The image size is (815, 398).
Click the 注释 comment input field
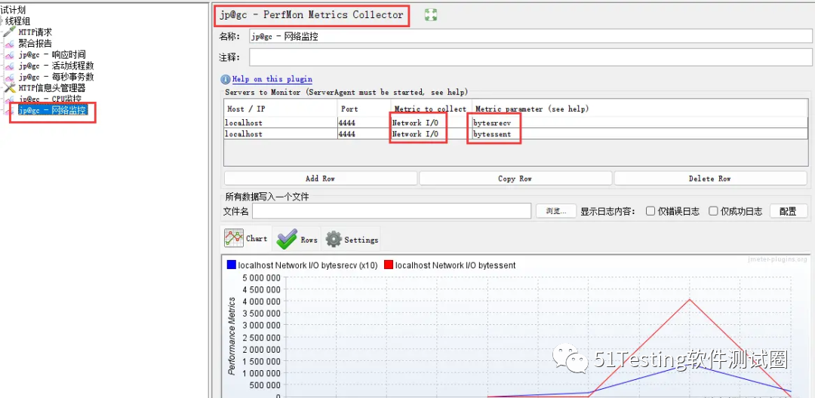tap(530, 57)
